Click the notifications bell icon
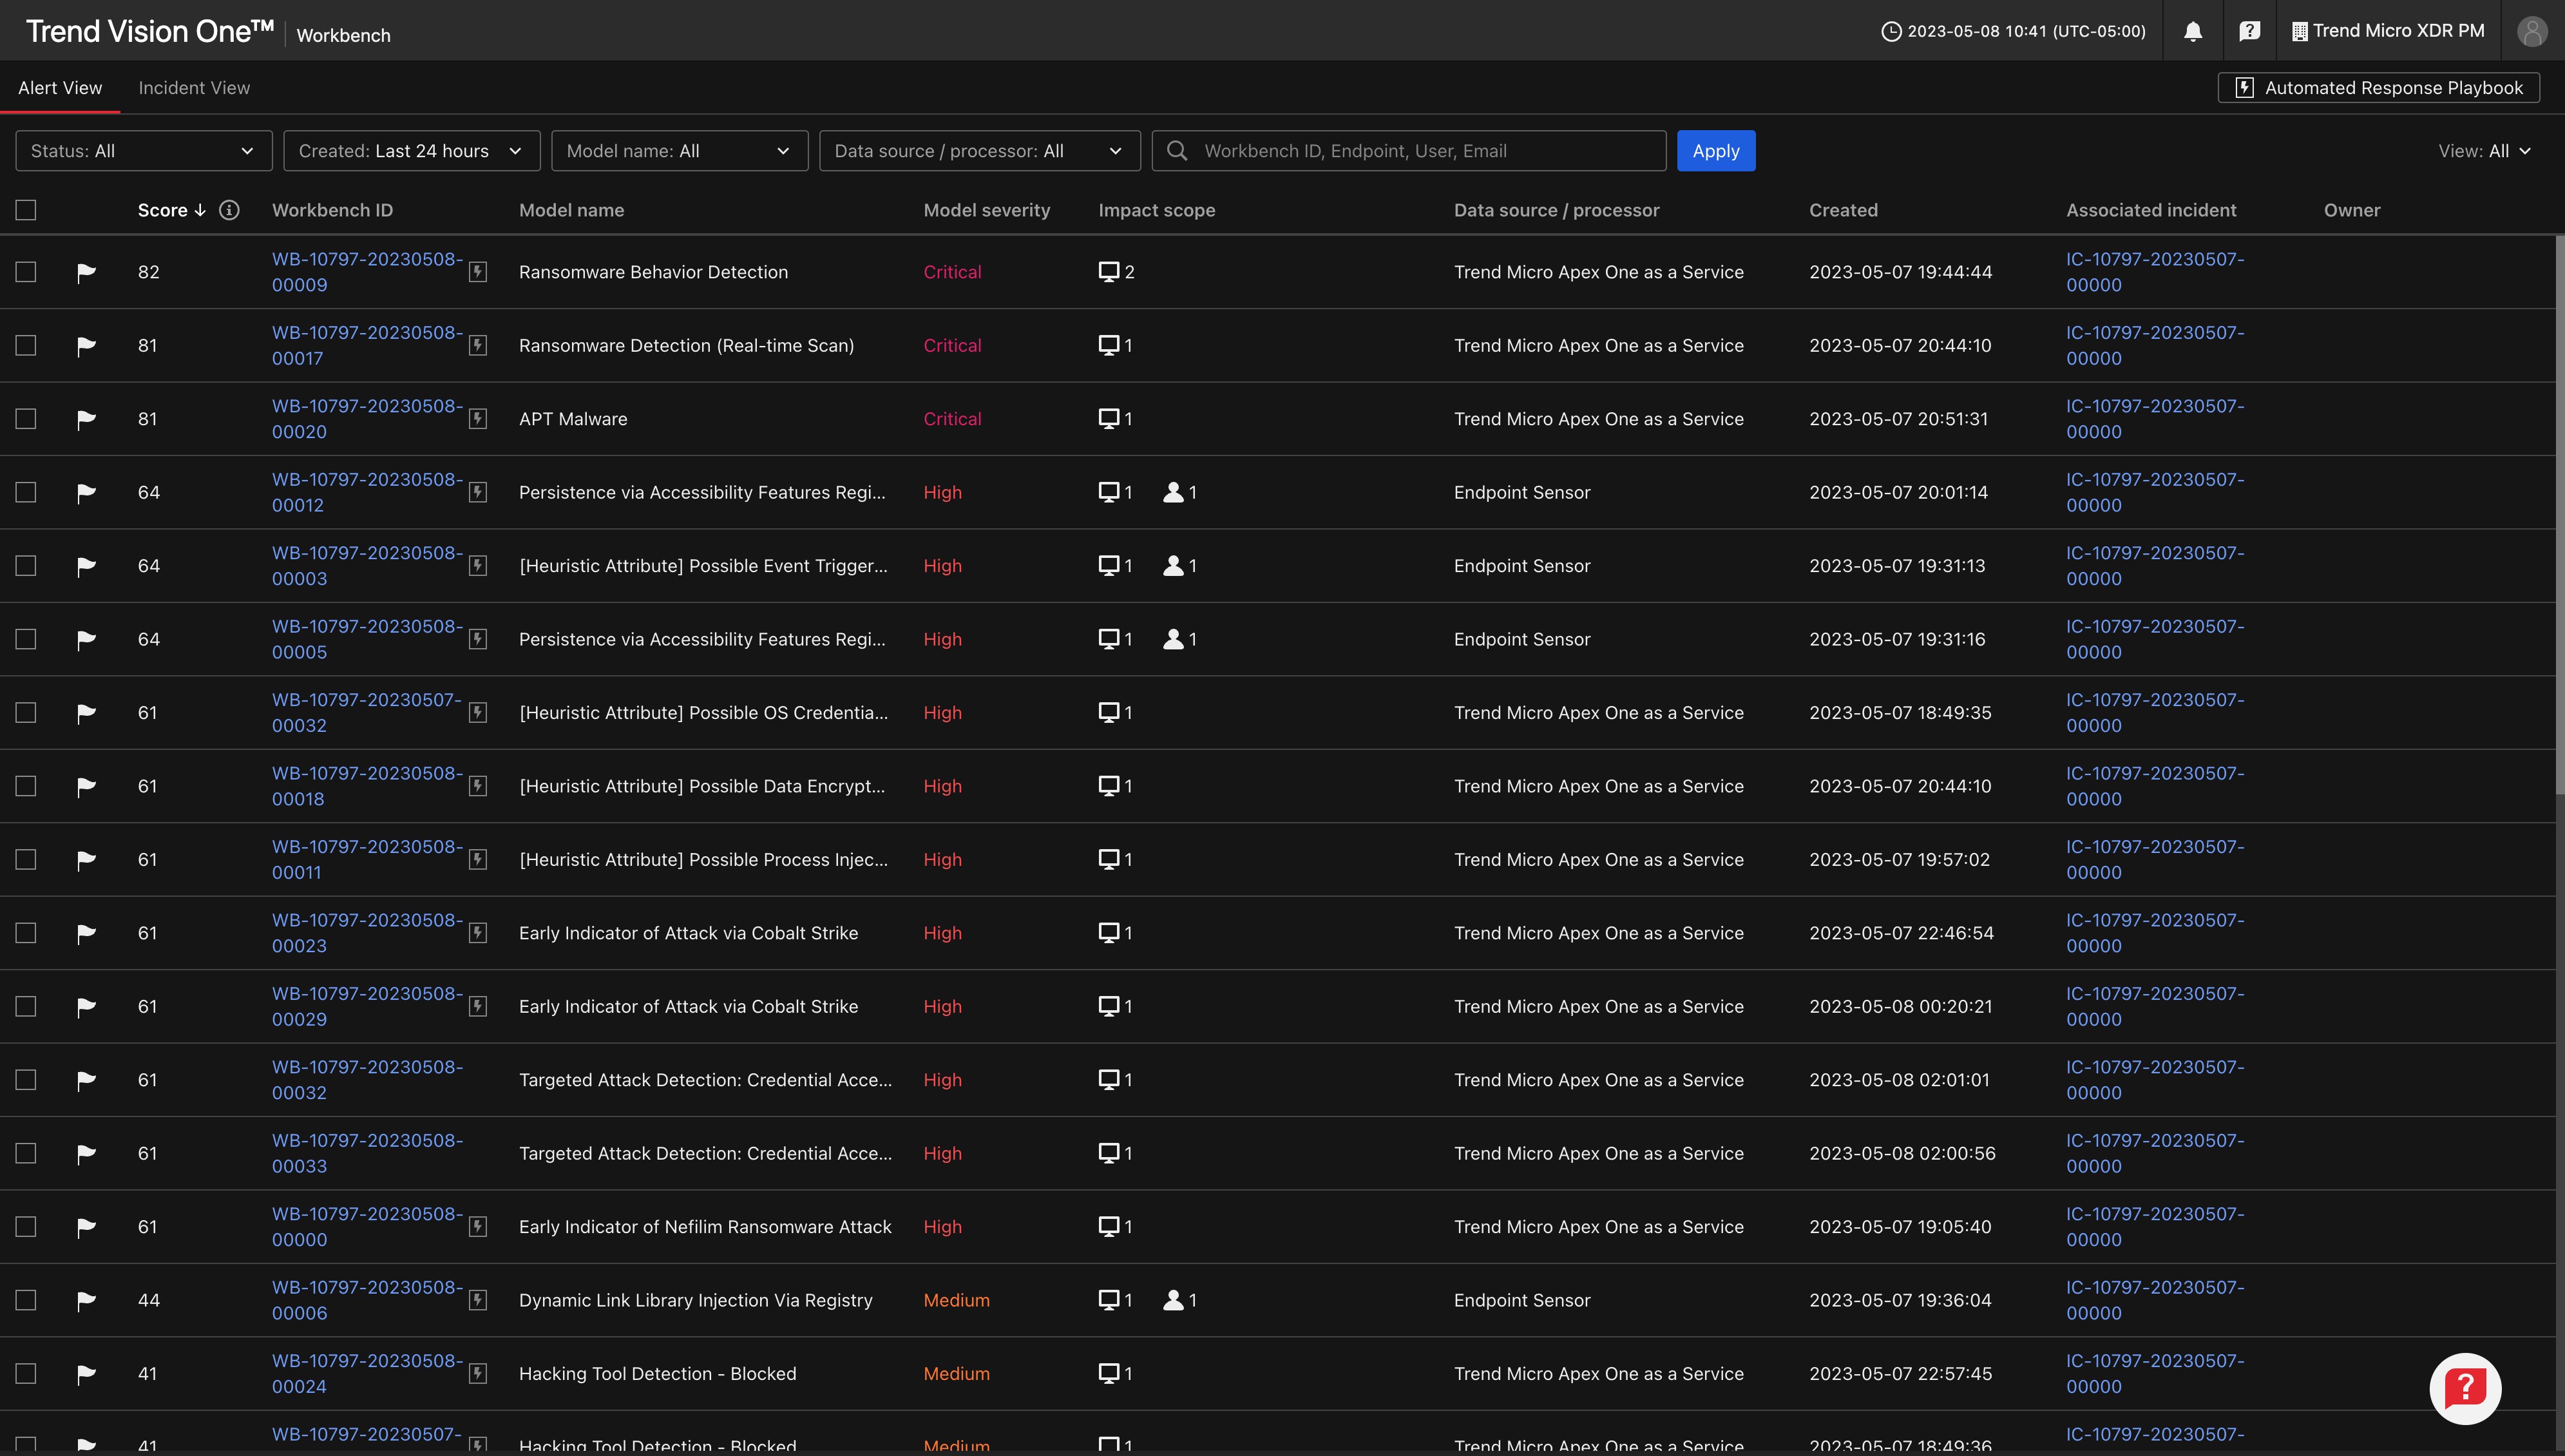The width and height of the screenshot is (2565, 1456). point(2192,31)
